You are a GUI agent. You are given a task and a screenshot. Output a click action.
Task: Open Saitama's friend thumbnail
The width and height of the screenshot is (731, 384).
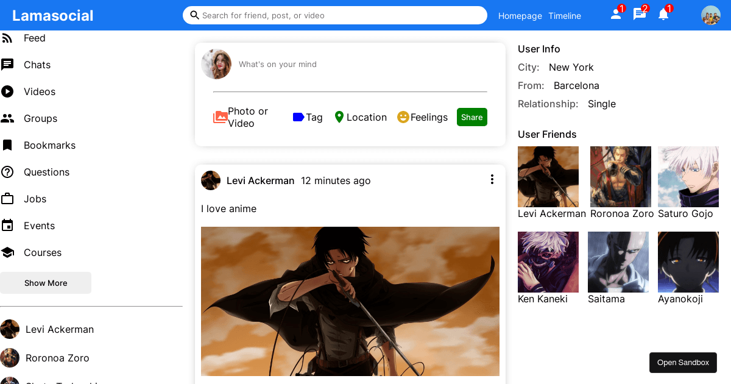618,261
